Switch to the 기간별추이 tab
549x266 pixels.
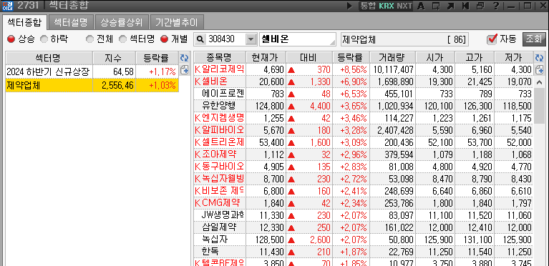point(177,23)
